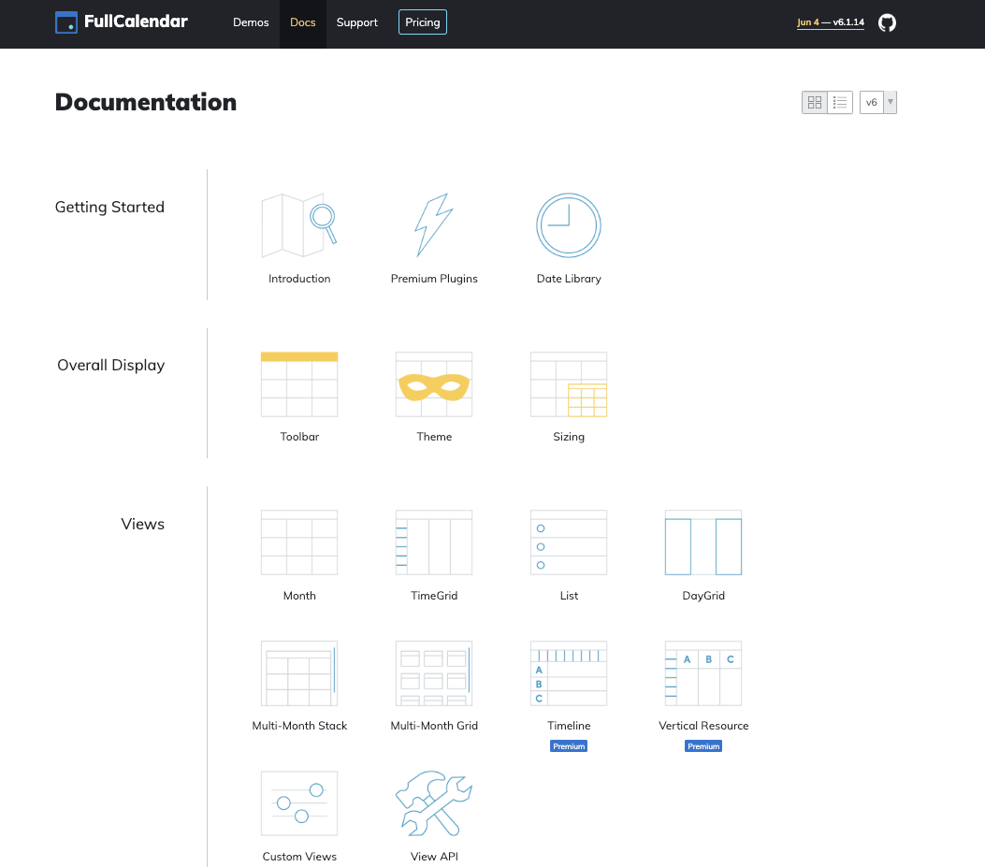Open the Theme mask icon
Viewport: 985px width, 867px height.
pyautogui.click(x=433, y=384)
